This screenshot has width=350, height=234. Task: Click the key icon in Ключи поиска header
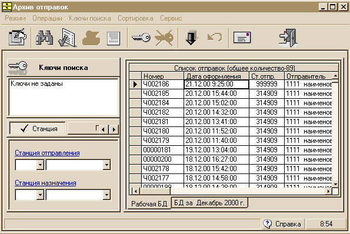point(18,68)
